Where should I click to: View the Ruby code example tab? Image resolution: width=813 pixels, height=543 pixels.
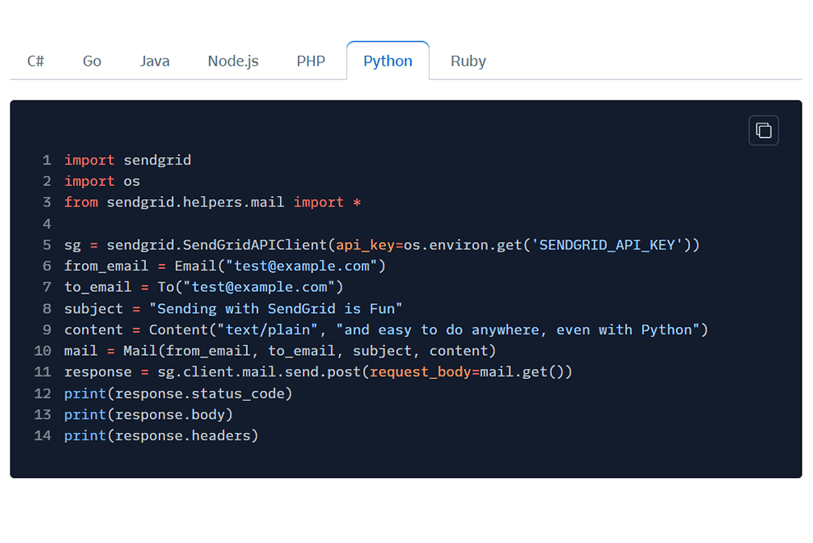(468, 61)
